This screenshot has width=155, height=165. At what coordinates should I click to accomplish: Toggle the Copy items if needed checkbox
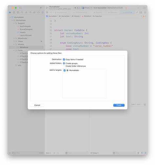[x=64, y=59]
